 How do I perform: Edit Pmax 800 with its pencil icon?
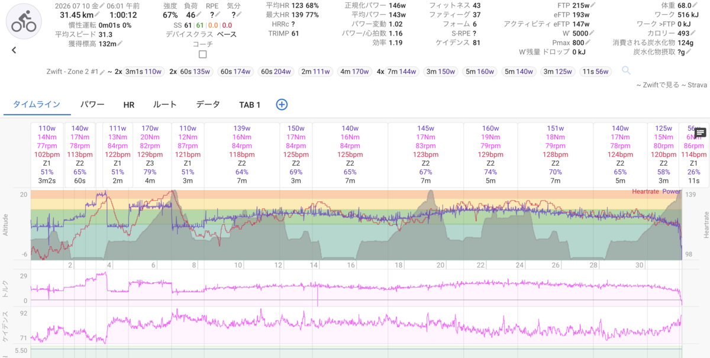pos(589,43)
